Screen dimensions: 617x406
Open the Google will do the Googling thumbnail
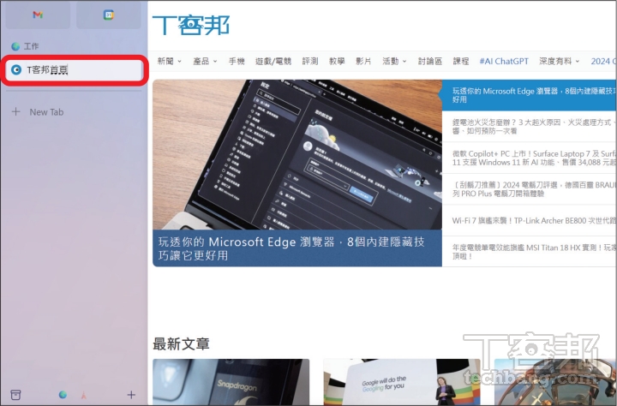tap(402, 382)
